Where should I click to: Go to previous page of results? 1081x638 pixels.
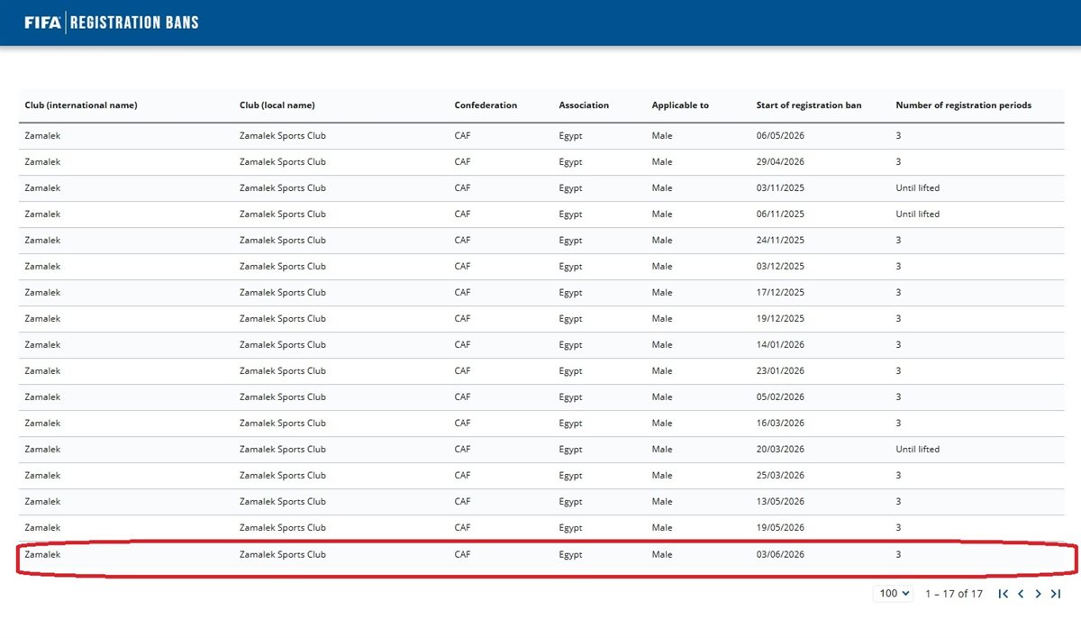(1021, 594)
